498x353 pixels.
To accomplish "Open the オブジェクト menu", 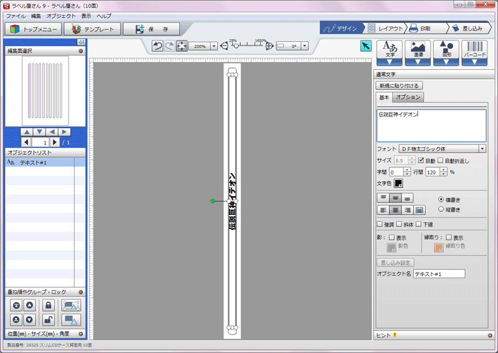I will [61, 16].
